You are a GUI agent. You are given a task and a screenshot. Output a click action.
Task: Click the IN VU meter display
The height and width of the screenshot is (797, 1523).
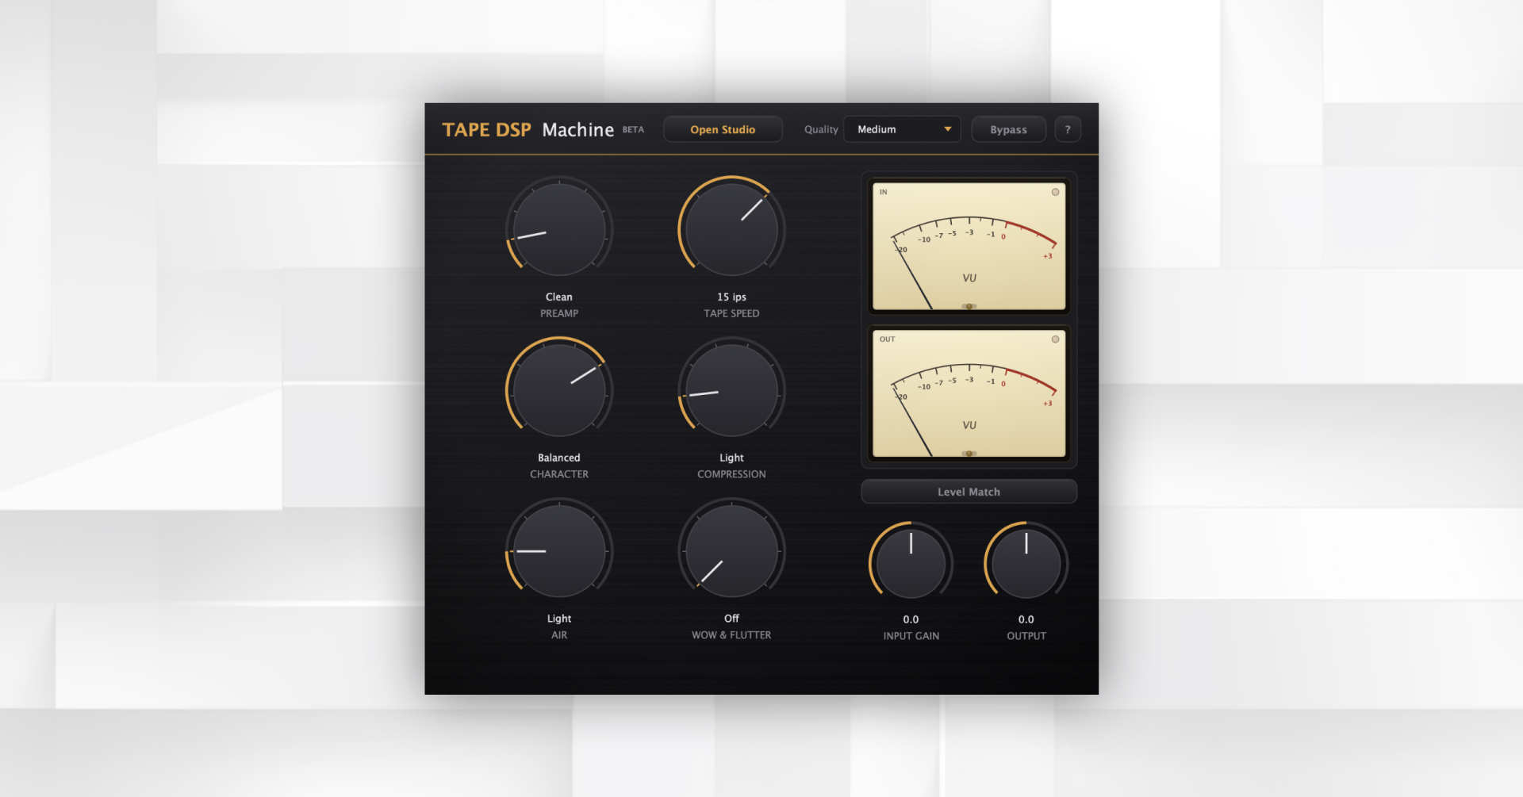point(969,246)
